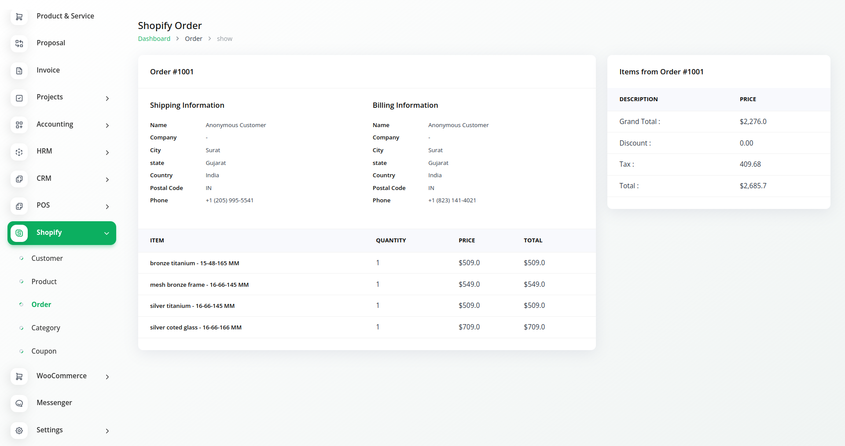
Task: Select the bronze titanium item row
Action: [x=194, y=263]
